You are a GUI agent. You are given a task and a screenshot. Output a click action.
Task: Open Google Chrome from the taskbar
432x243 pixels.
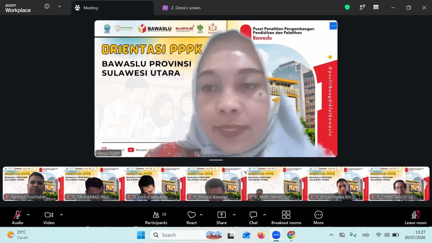click(x=291, y=235)
